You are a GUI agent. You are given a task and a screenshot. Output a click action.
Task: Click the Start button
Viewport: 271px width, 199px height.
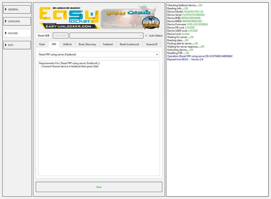[99, 187]
